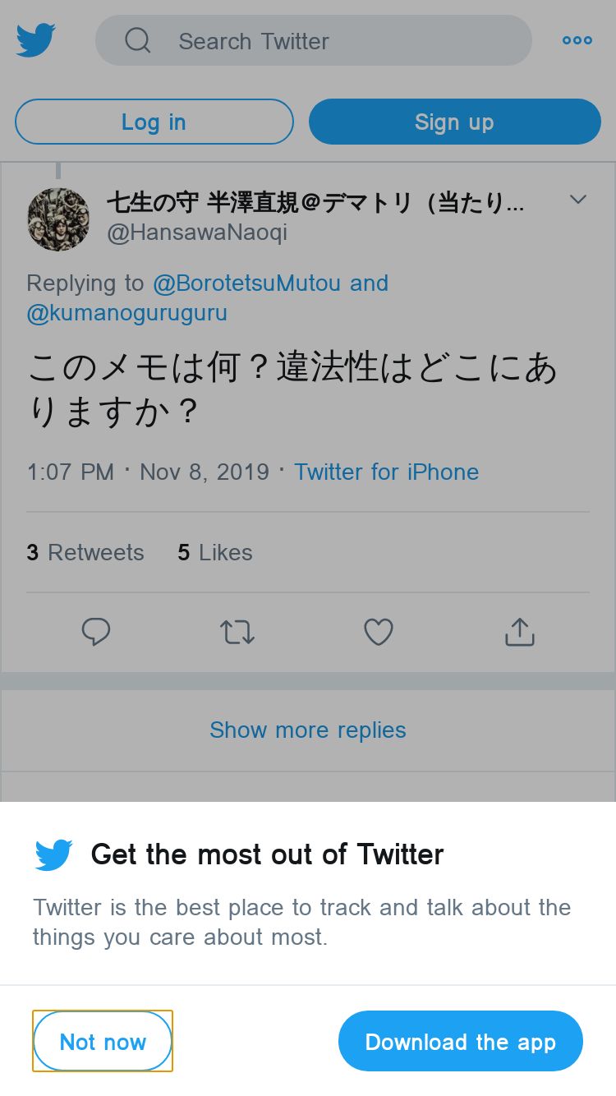616x1096 pixels.
Task: Share the tweet via share icon
Action: click(x=520, y=632)
